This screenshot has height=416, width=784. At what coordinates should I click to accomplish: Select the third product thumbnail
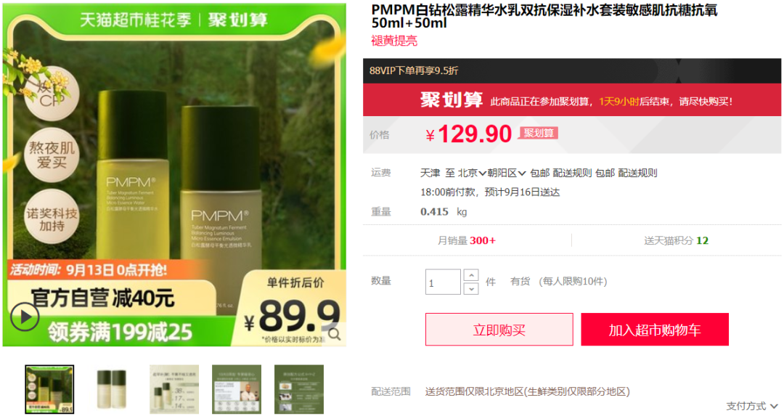point(174,389)
